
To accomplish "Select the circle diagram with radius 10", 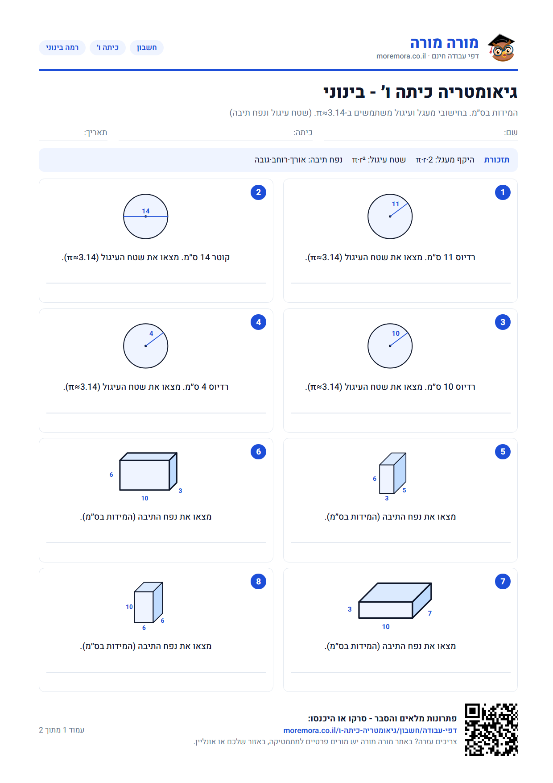I will coord(390,346).
